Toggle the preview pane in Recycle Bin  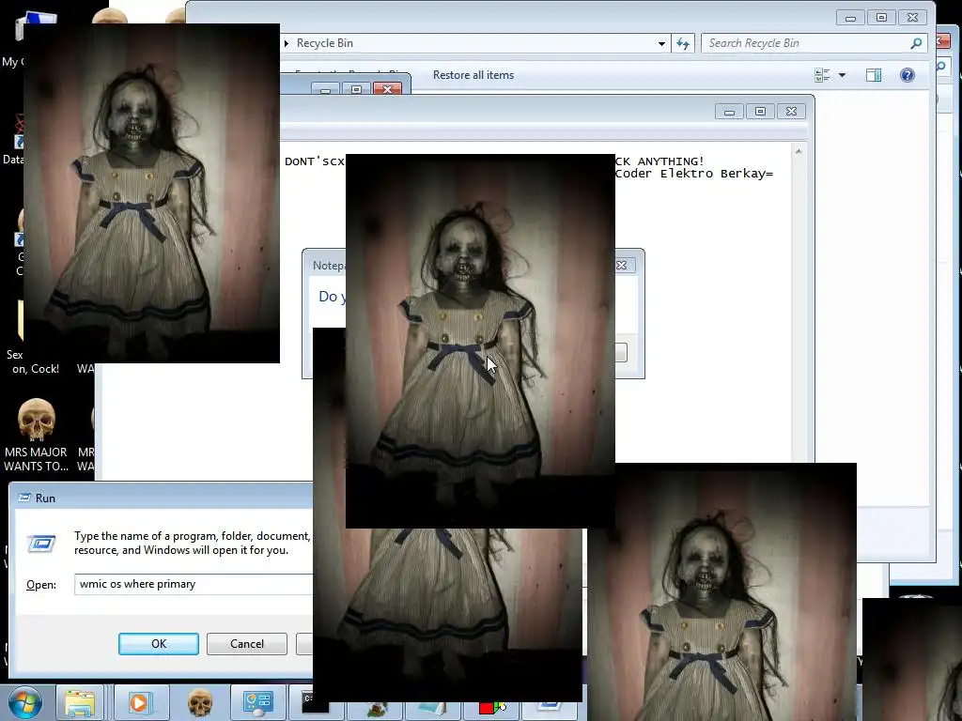click(874, 75)
